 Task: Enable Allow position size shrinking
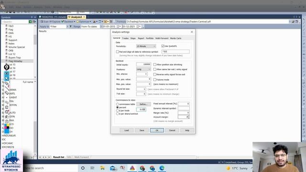155,64
